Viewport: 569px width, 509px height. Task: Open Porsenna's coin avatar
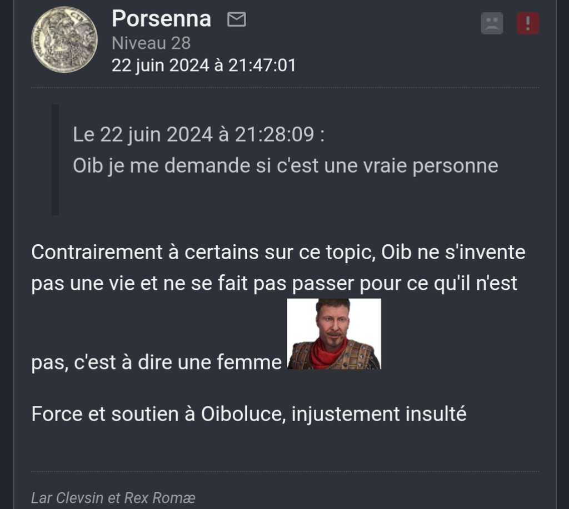(64, 39)
